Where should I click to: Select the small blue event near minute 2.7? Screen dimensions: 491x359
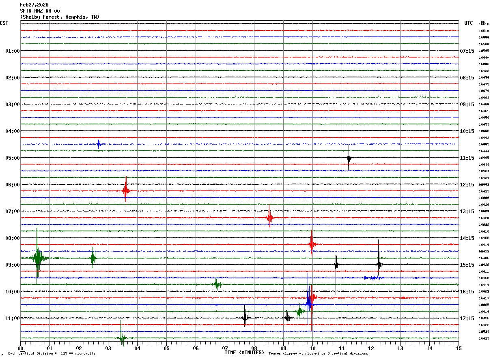pos(99,144)
